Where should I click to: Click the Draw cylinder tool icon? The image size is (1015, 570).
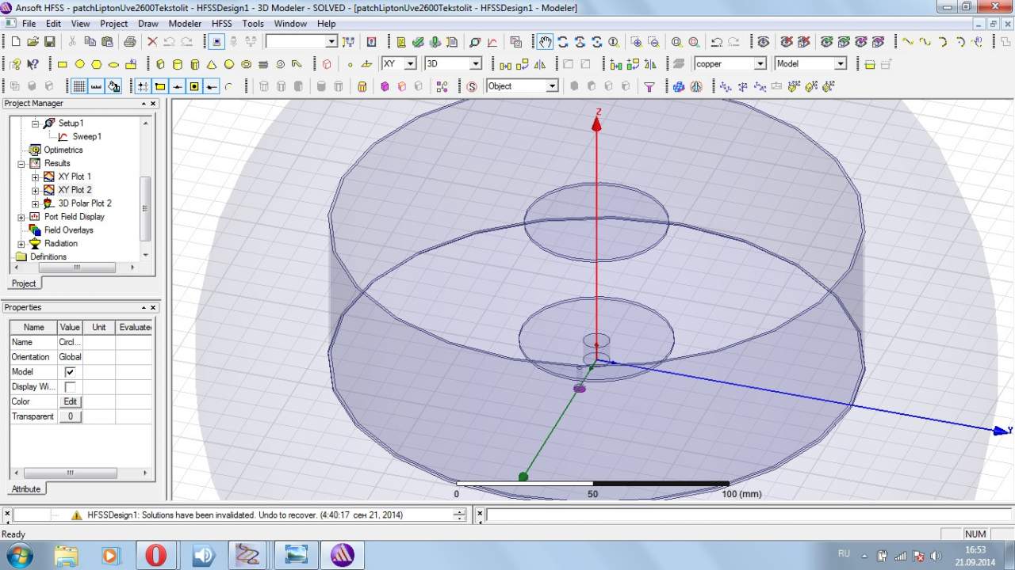point(178,64)
